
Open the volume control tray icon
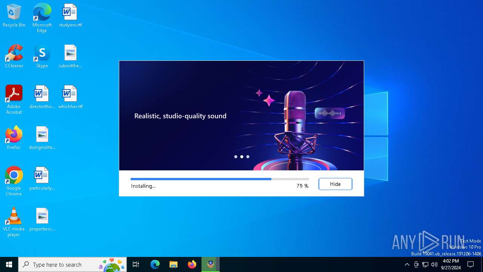click(x=434, y=264)
